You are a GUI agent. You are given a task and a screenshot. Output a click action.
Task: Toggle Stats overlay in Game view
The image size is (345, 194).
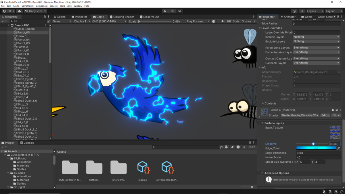coord(236,21)
